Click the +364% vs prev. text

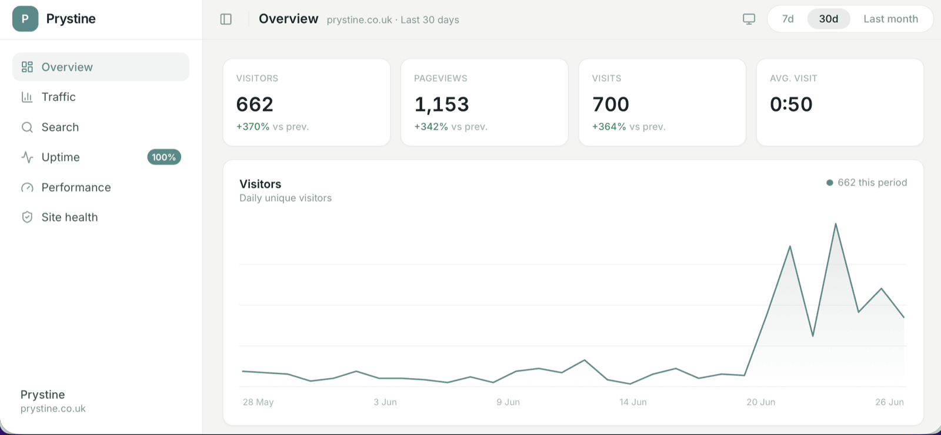coord(629,127)
